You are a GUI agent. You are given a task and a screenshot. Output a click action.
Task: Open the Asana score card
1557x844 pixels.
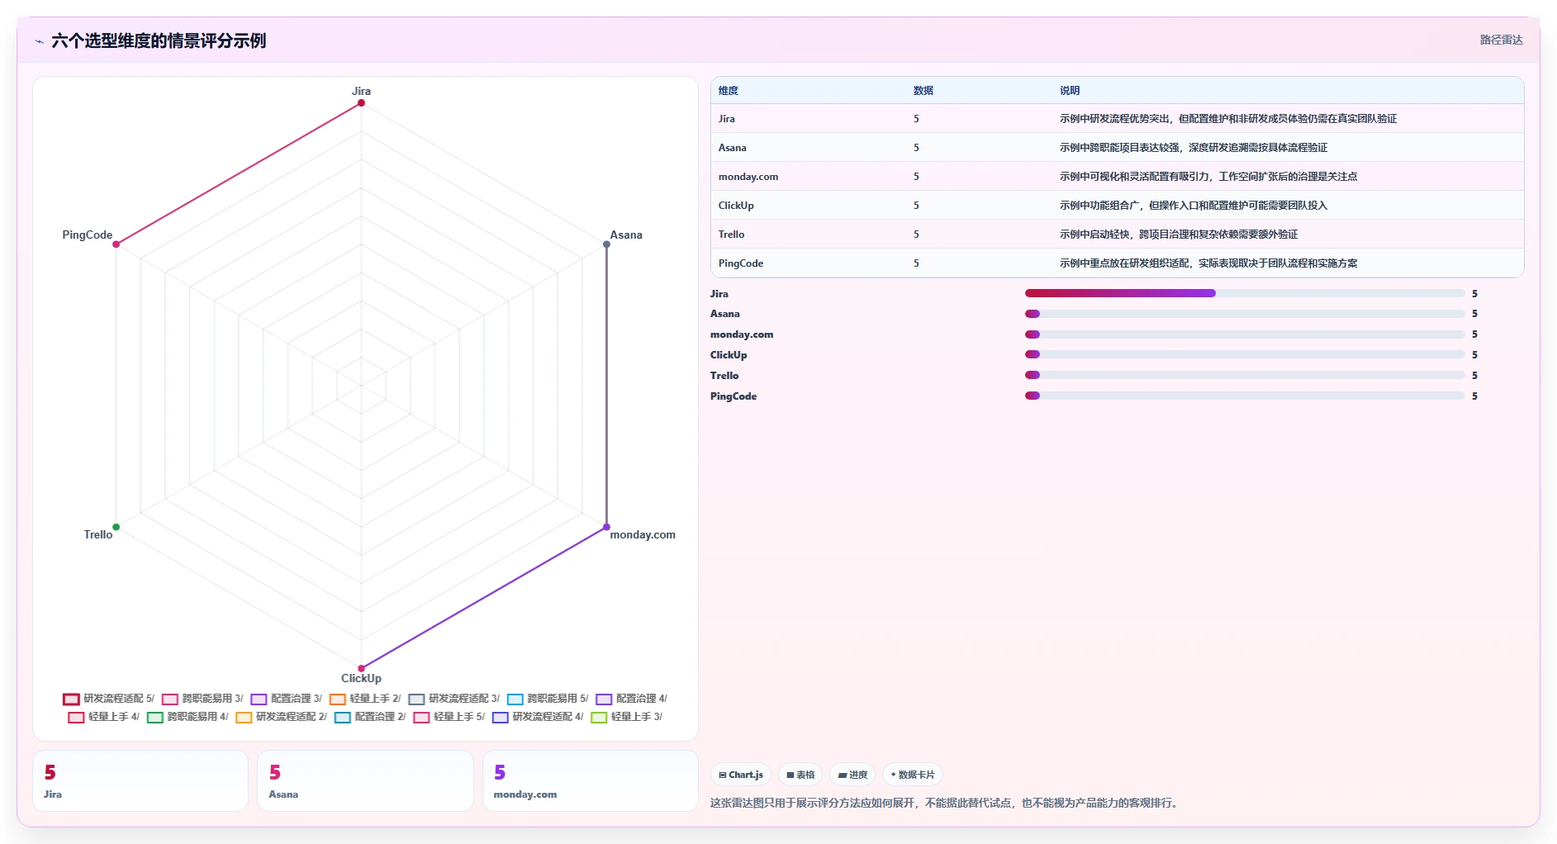(x=365, y=780)
